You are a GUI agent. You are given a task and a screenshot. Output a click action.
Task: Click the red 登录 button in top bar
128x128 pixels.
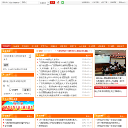53,2
